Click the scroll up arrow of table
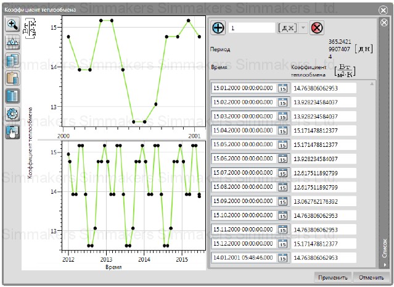Screen dimensions: 394x287 (x=372, y=84)
